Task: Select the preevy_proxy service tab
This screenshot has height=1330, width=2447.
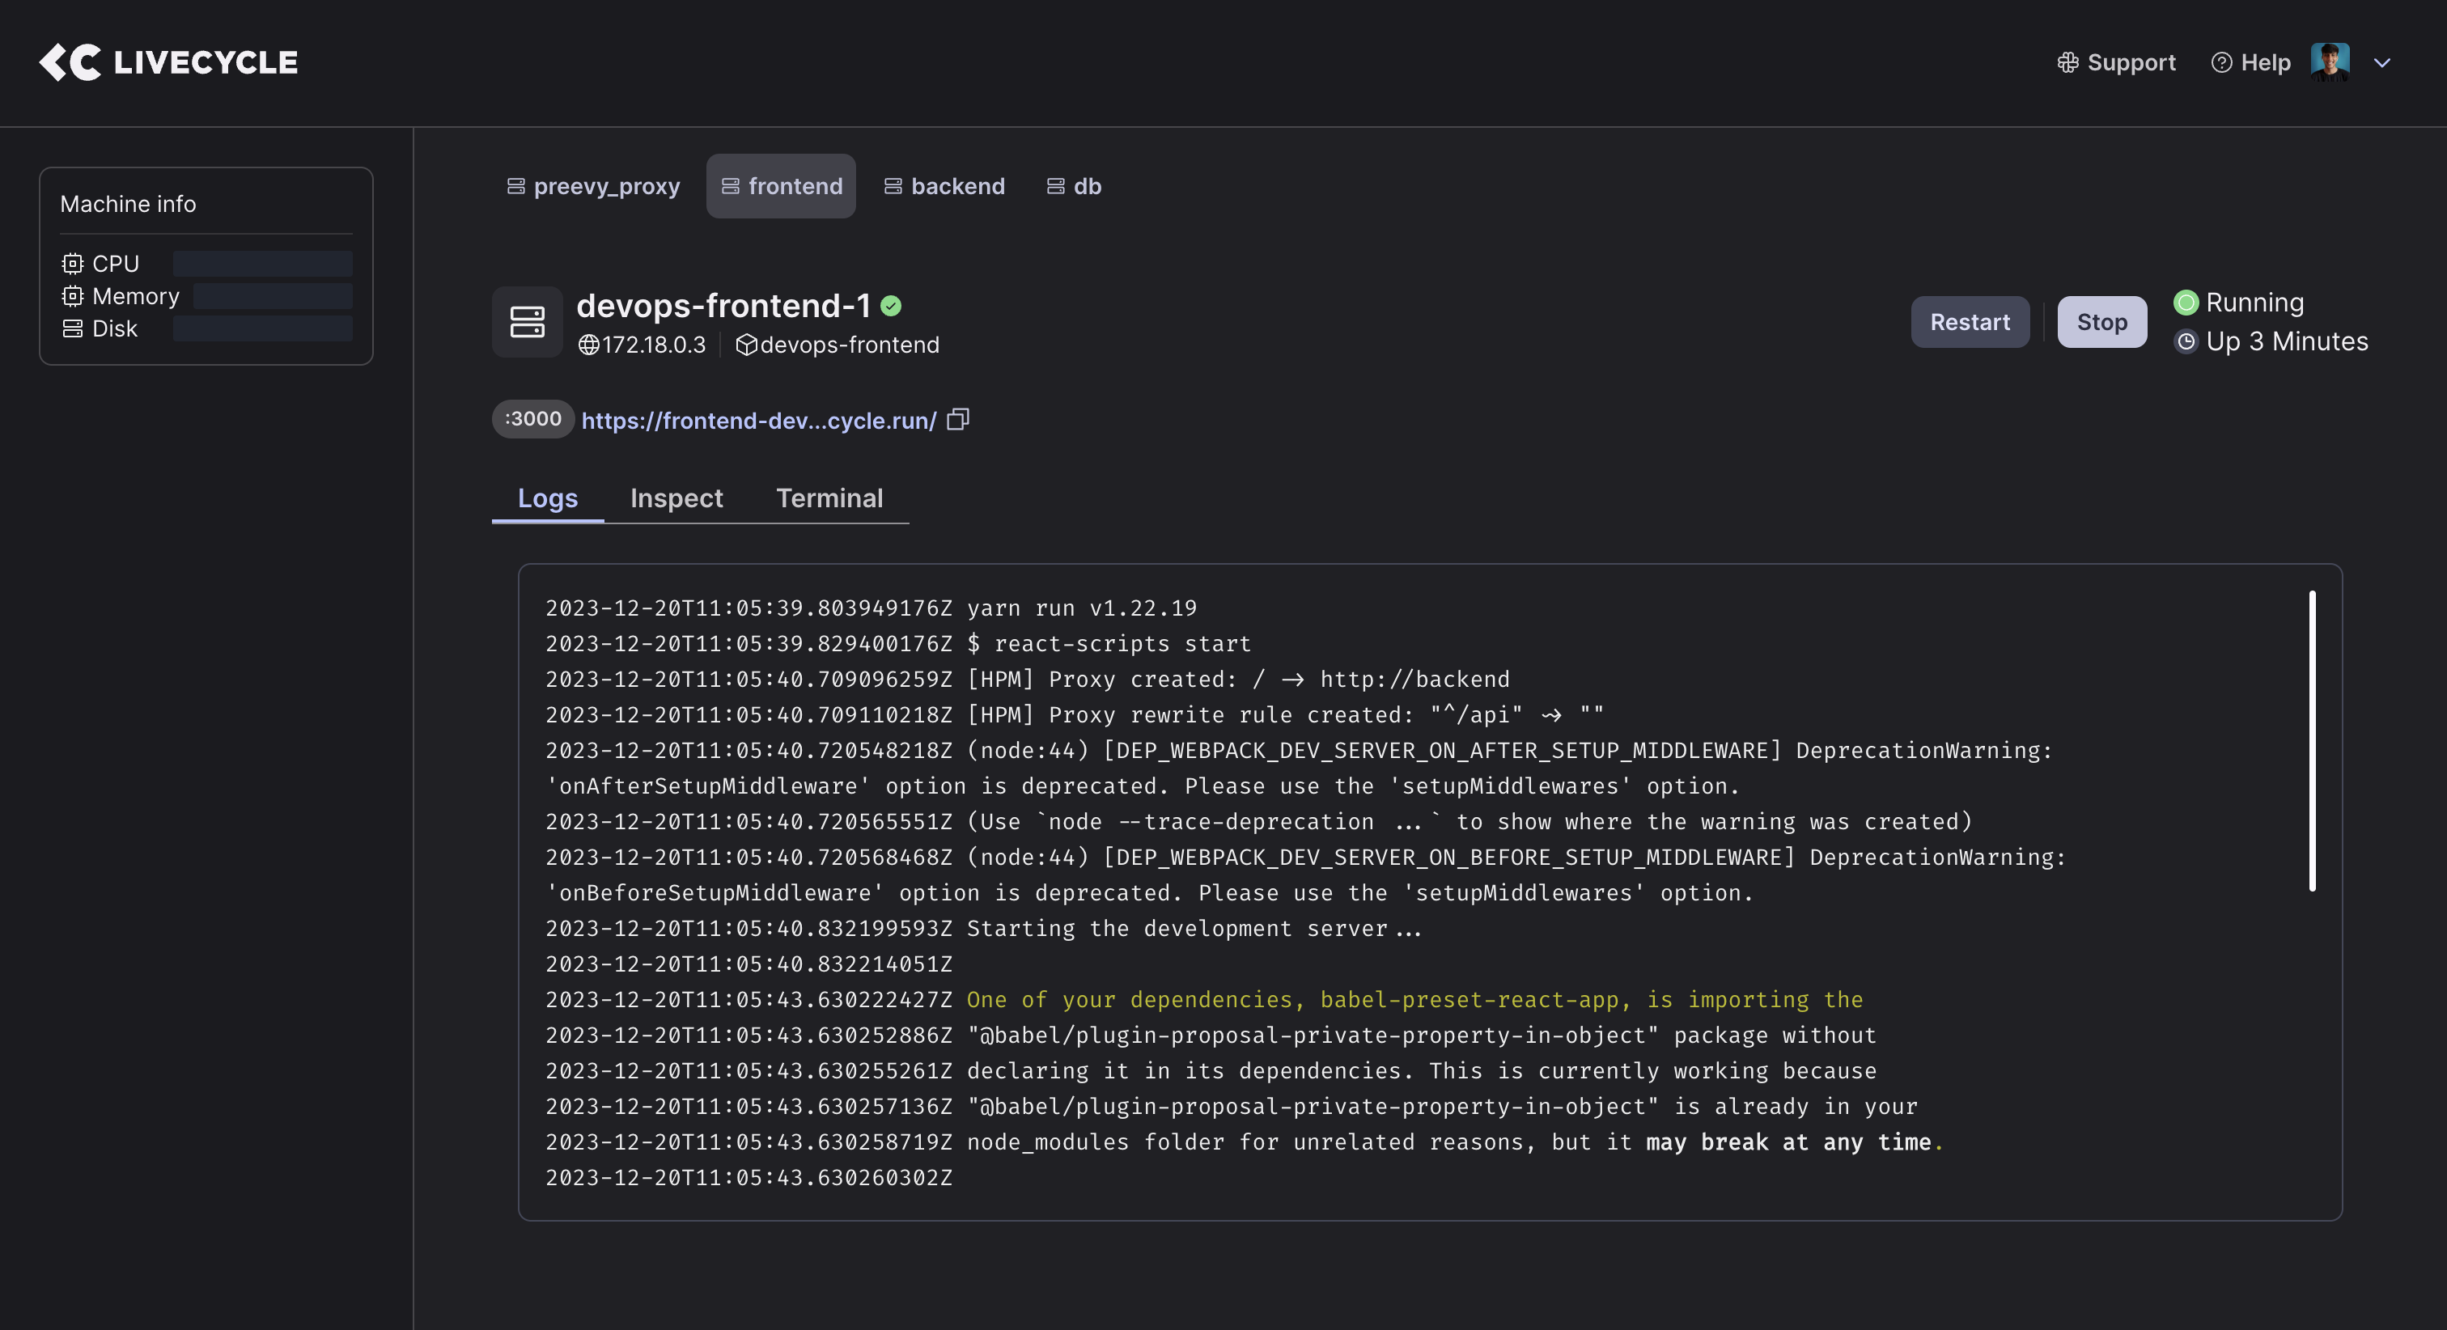Action: [x=594, y=186]
